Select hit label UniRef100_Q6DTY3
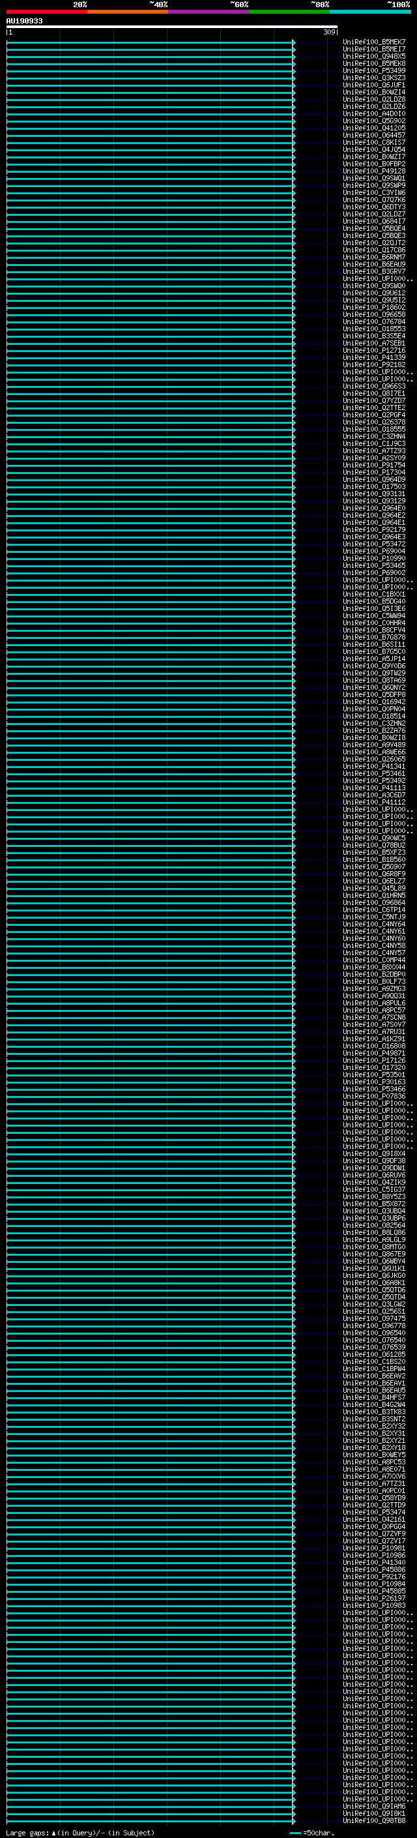 (x=374, y=207)
